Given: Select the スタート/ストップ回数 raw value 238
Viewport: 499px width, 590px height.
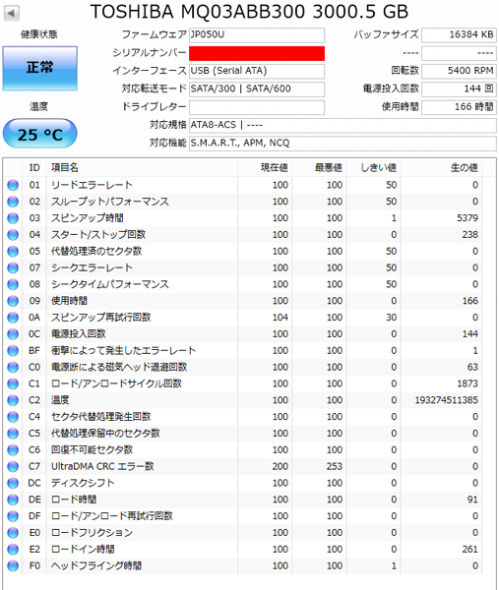Looking at the screenshot, I should click(x=470, y=235).
